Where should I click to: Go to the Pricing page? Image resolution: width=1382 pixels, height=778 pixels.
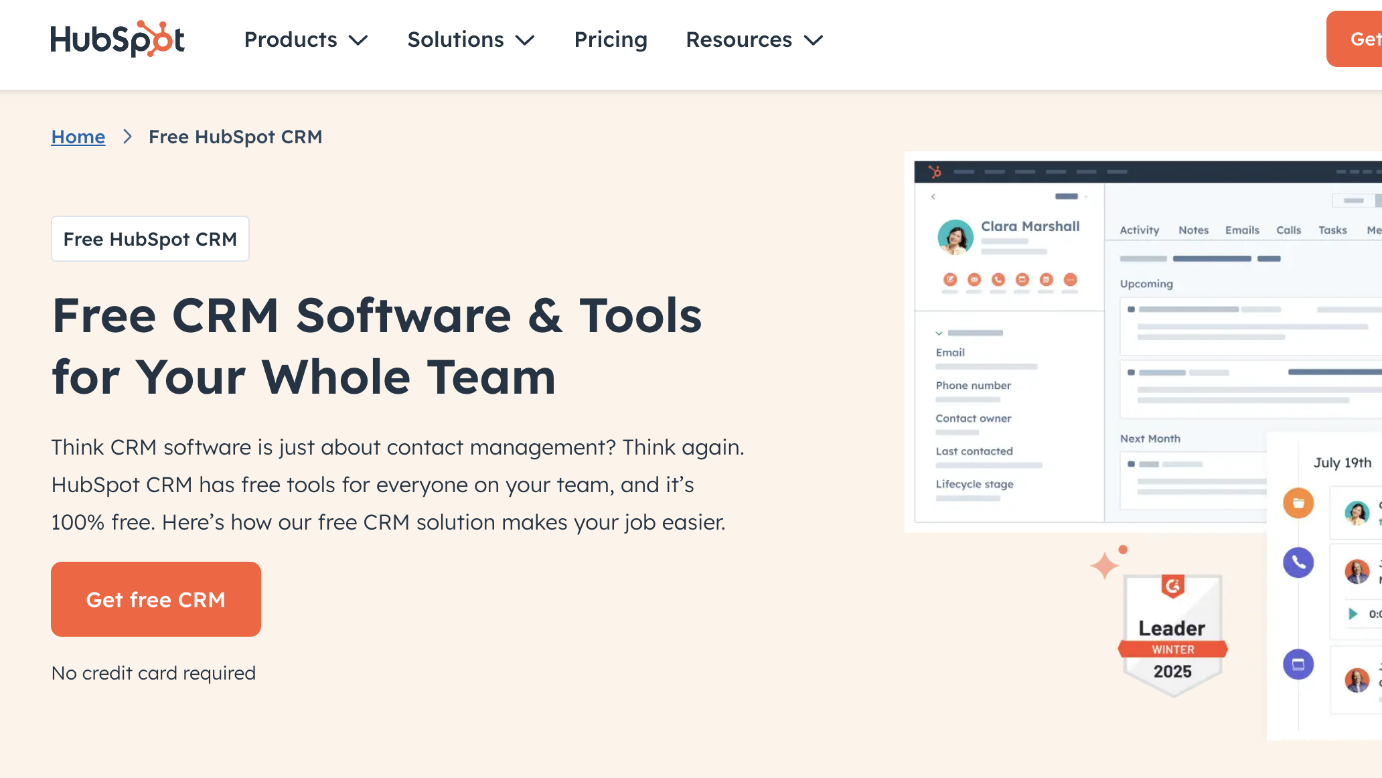coord(611,40)
